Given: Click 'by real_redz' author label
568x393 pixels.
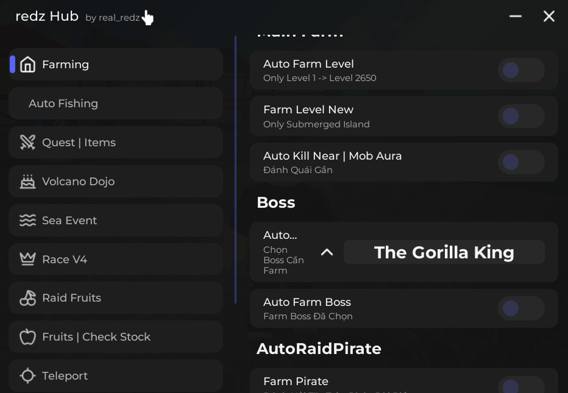Looking at the screenshot, I should (113, 18).
